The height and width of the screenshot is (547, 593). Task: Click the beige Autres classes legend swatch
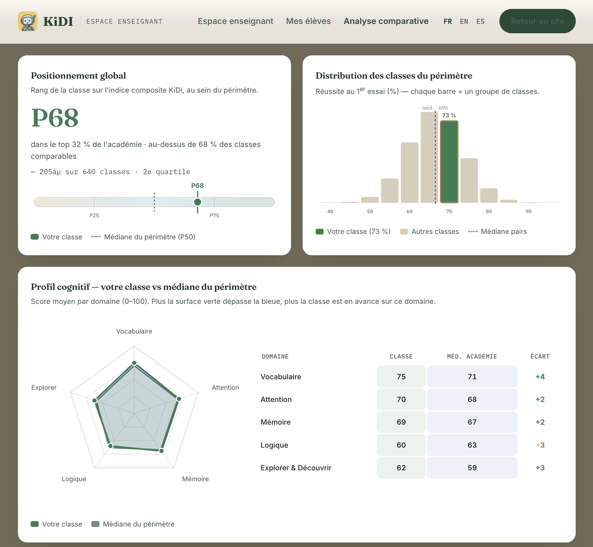point(404,232)
